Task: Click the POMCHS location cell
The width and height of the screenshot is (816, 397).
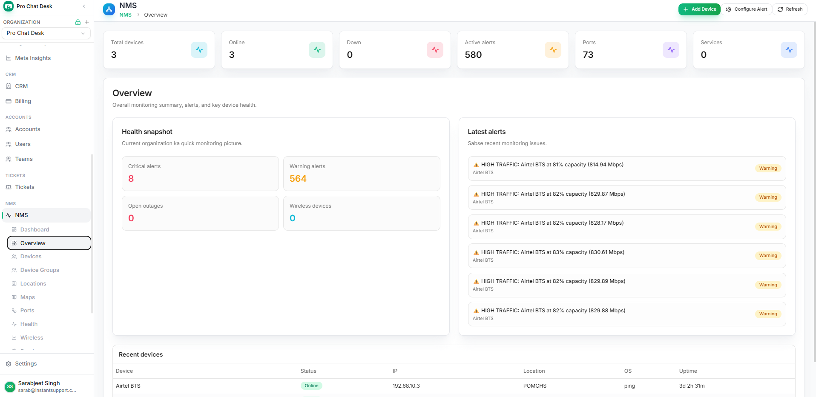Action: [535, 386]
